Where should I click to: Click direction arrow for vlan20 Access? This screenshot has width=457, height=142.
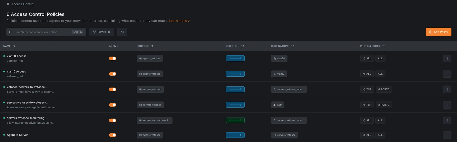click(235, 58)
